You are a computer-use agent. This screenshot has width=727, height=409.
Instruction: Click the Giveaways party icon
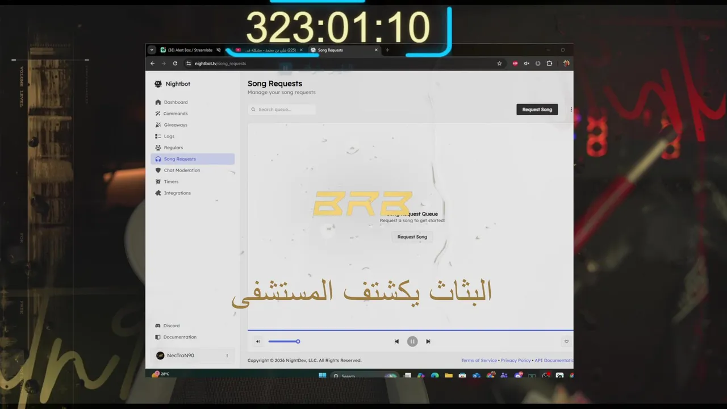(x=158, y=125)
